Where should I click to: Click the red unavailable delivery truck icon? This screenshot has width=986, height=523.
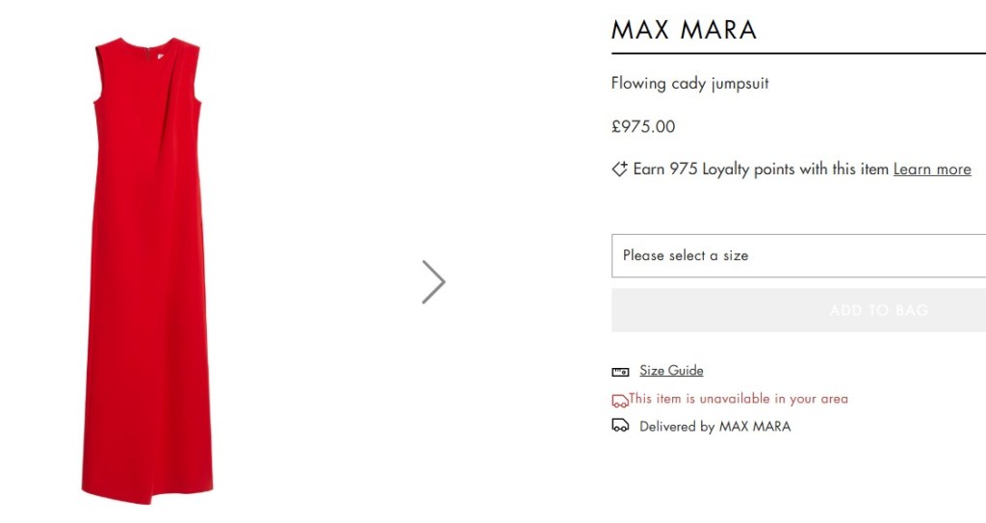tap(619, 400)
